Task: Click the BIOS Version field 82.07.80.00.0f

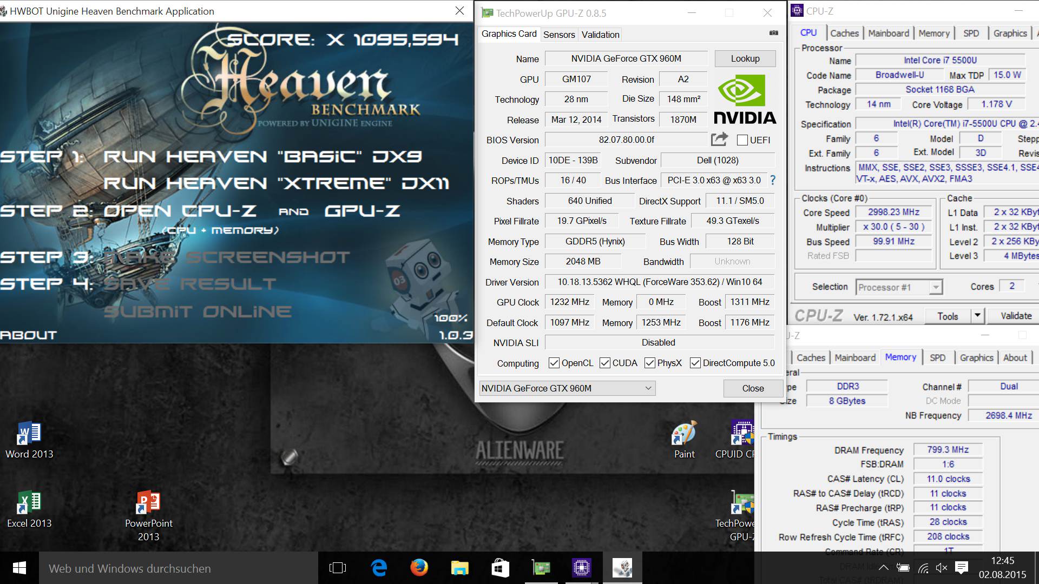Action: 626,140
